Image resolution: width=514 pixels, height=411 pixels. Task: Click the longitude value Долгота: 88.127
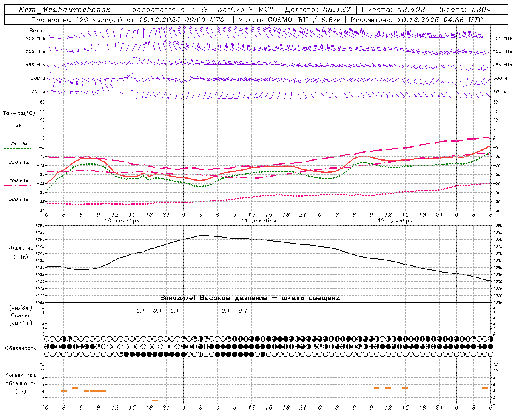pos(318,10)
